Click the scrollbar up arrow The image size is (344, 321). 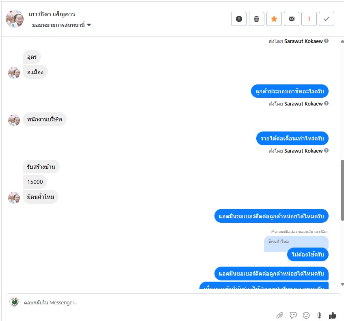tap(342, 41)
